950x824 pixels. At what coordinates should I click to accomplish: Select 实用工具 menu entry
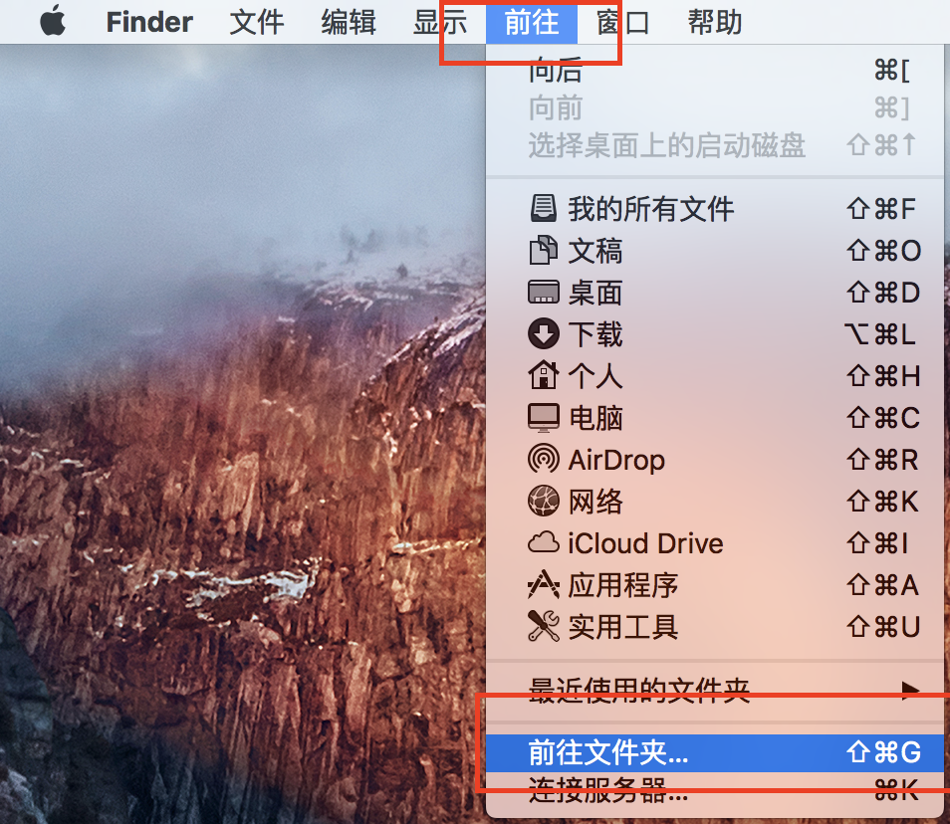pyautogui.click(x=715, y=627)
